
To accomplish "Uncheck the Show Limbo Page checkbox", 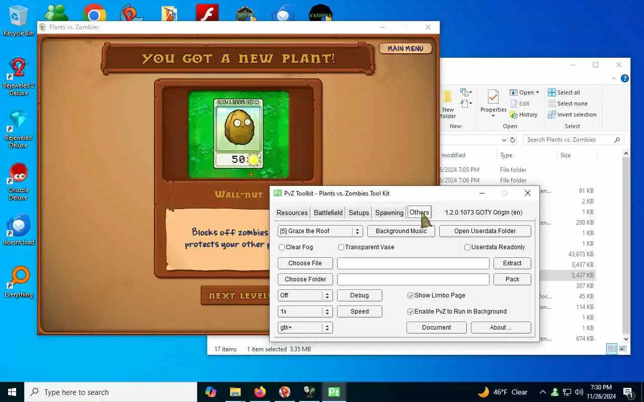I will click(x=411, y=295).
